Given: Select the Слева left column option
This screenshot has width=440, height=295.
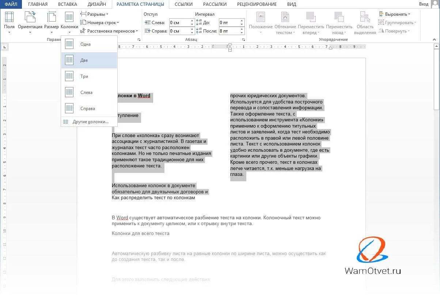Looking at the screenshot, I should pos(89,92).
